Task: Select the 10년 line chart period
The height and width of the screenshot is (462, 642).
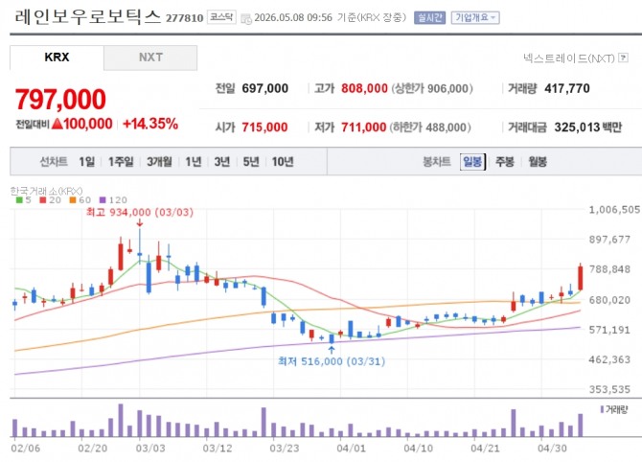Action: (283, 162)
